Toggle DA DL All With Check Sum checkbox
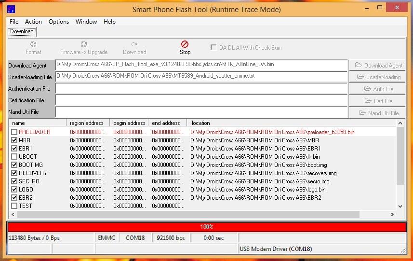Image resolution: width=413 pixels, height=261 pixels. pos(213,47)
